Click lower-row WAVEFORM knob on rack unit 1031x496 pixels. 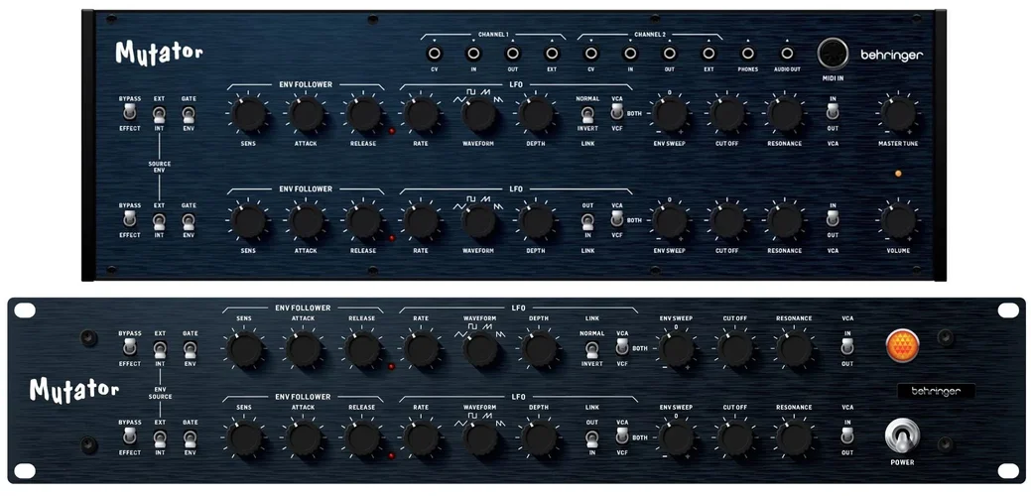[x=480, y=438]
